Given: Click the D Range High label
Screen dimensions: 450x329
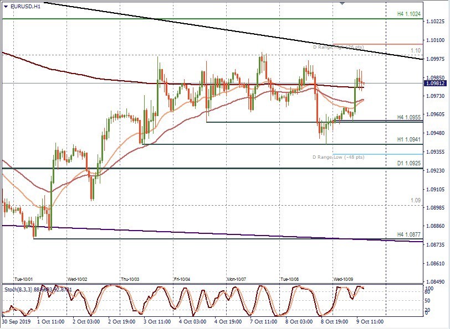Looking at the screenshot, I should 339,47.
